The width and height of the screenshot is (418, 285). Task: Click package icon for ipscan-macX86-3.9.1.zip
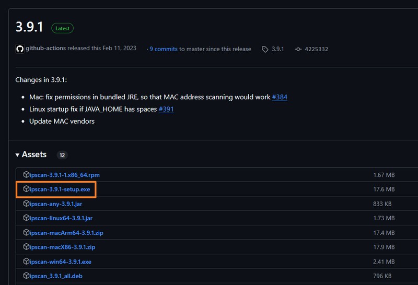point(26,247)
